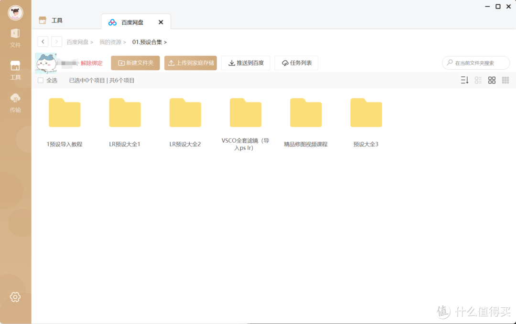Viewport: 516px width, 324px height.
Task: Open the settings gear icon
Action: pos(15,296)
